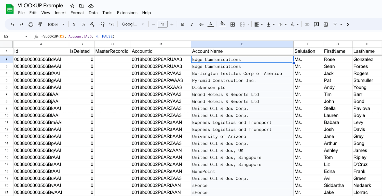Viewport: 382px width, 196px height.
Task: Open the Format menu
Action: (77, 13)
